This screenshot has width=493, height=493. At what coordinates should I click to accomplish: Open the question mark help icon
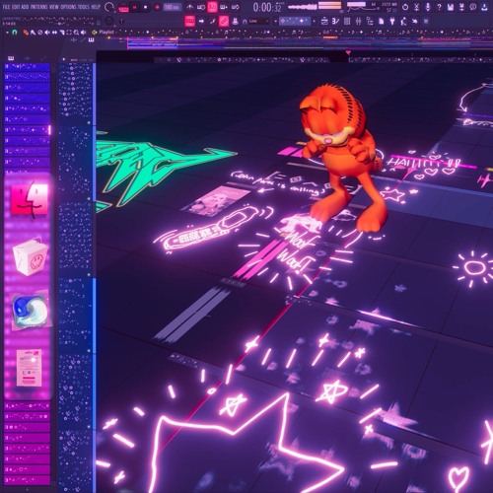[x=439, y=7]
